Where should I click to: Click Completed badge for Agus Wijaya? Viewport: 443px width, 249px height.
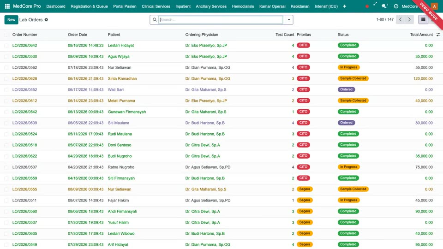coord(348,56)
